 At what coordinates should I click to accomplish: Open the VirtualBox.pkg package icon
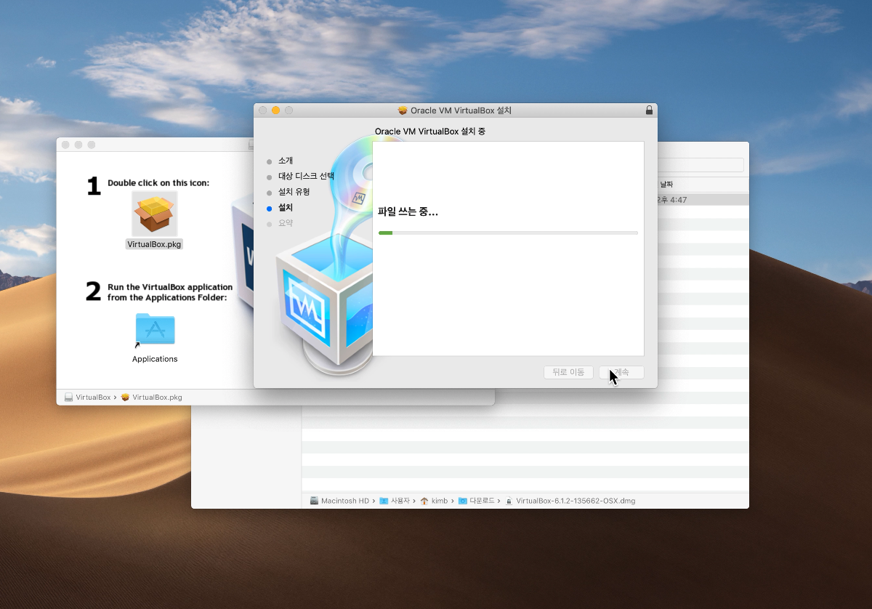pos(154,214)
